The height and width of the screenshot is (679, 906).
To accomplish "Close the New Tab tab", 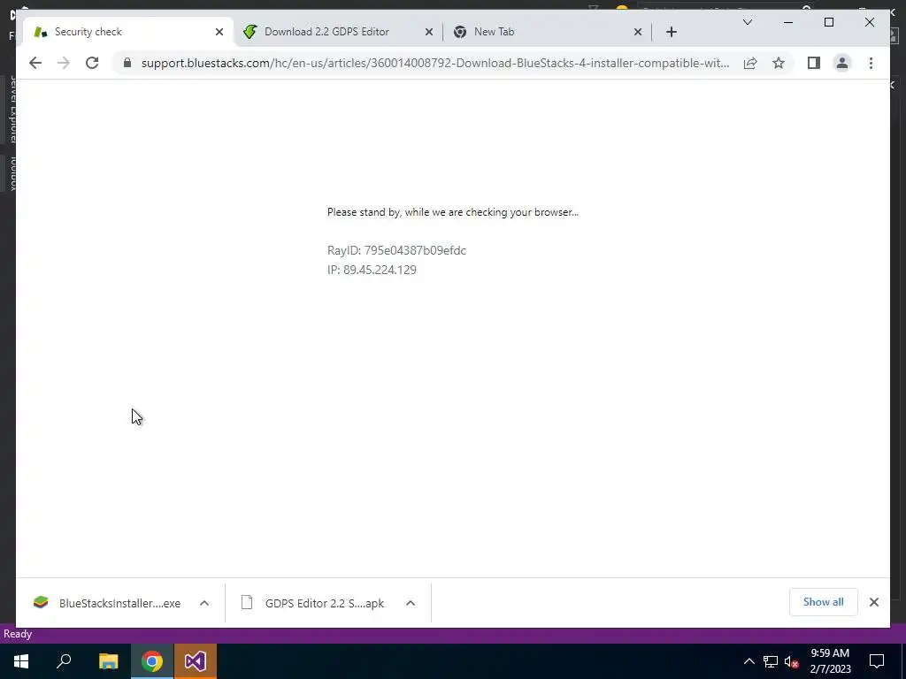I will 637,32.
